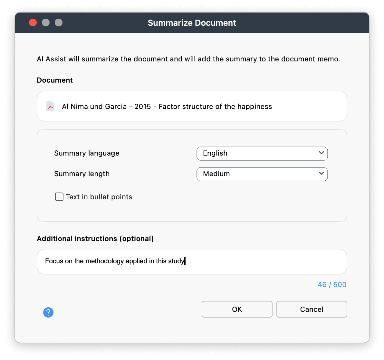The width and height of the screenshot is (384, 360).
Task: Select the Al Nima und Garcia document name
Action: 167,107
